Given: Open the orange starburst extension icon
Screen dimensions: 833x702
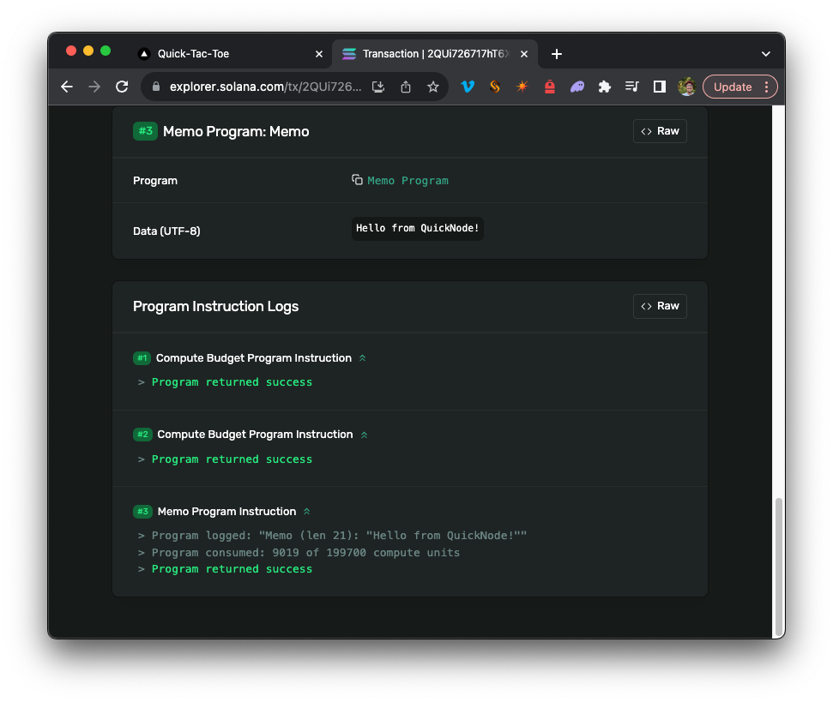Looking at the screenshot, I should tap(522, 87).
